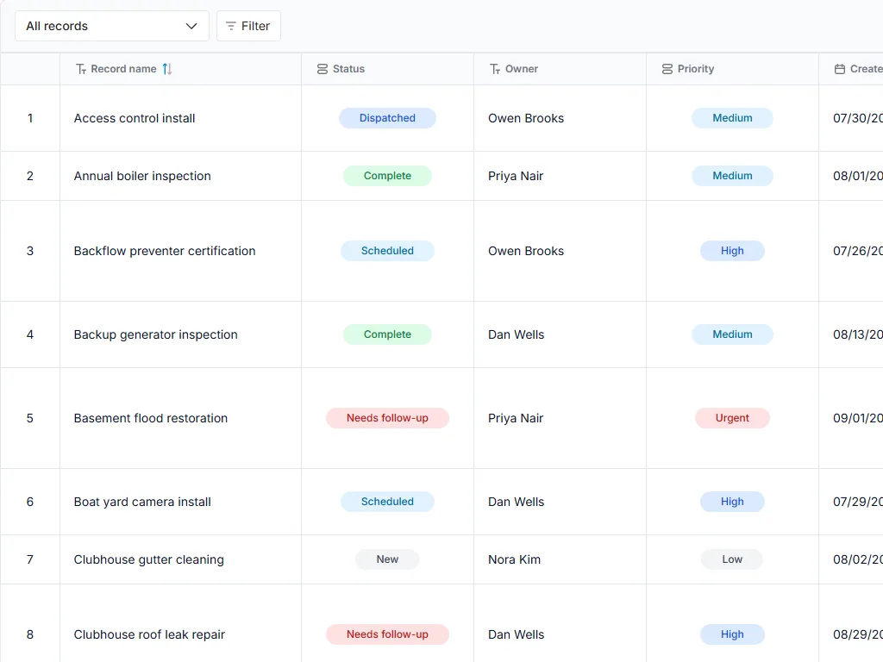Click the Owner column header label
This screenshot has height=662, width=883.
tap(522, 69)
